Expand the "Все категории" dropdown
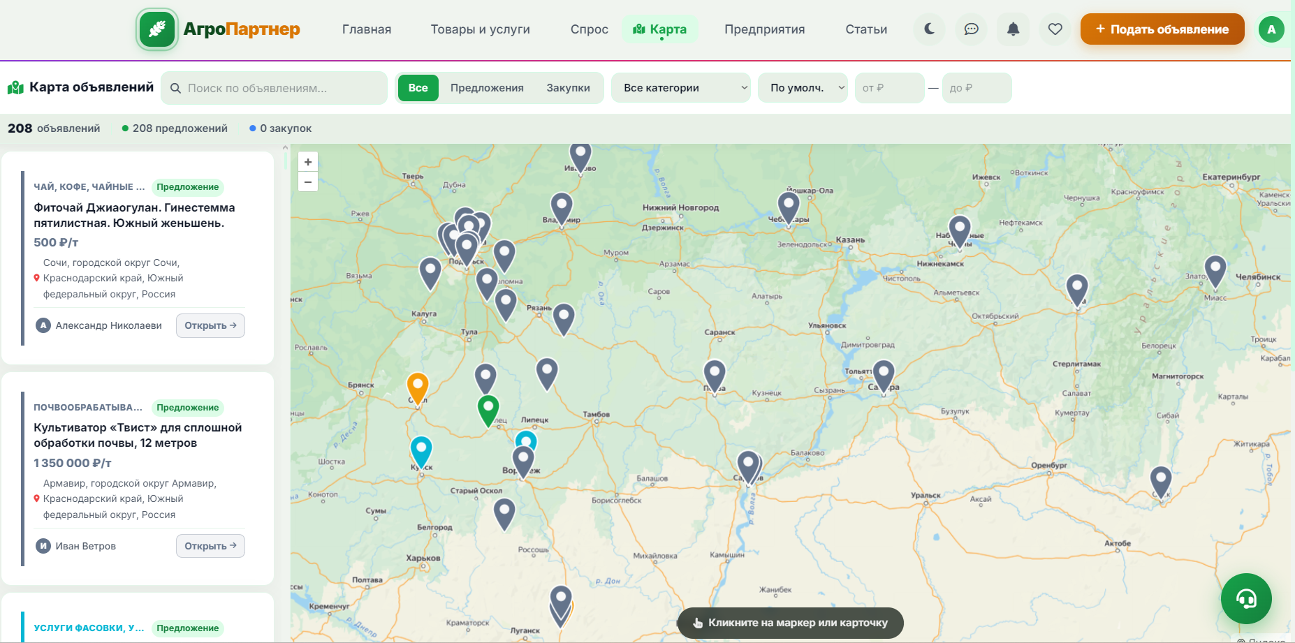1295x643 pixels. (x=681, y=88)
